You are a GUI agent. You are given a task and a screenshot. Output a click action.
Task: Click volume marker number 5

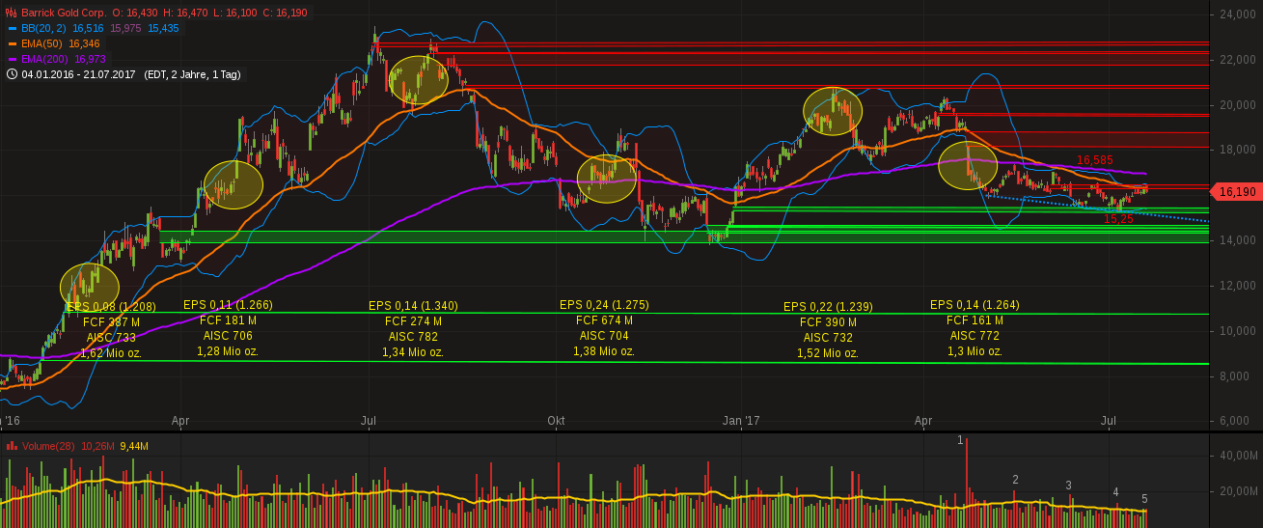(x=1144, y=499)
